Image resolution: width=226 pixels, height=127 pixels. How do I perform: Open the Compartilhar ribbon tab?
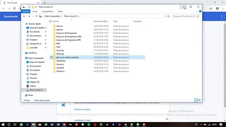48,11
